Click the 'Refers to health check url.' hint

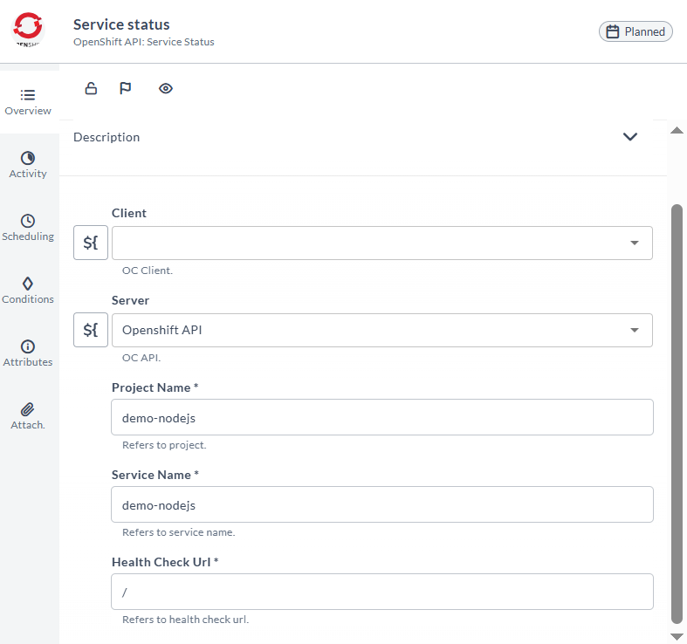[185, 620]
